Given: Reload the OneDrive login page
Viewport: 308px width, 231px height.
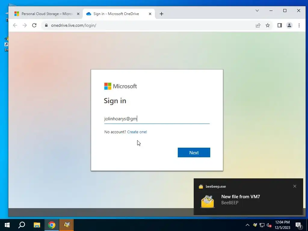Looking at the screenshot, I should (34, 25).
